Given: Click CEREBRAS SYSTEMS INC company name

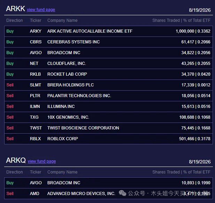Looking at the screenshot, I should (73, 42).
